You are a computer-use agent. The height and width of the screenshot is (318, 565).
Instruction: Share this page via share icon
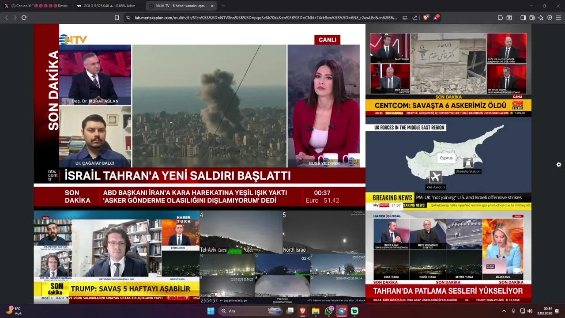point(415,18)
